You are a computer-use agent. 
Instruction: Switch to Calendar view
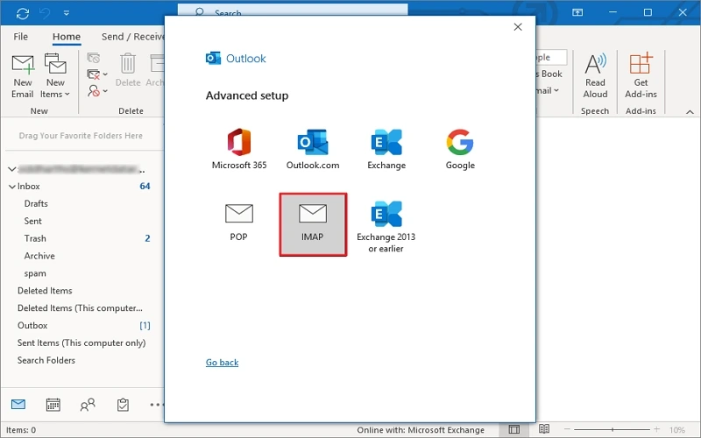(x=53, y=405)
